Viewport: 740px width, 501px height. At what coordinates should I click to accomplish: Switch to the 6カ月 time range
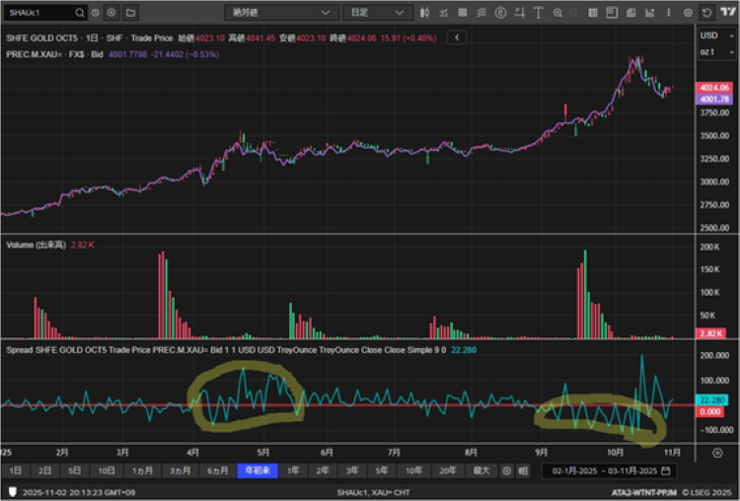[216, 471]
